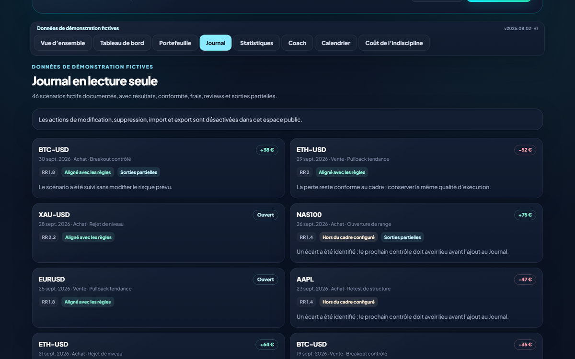
Task: Show the Calendrier tab
Action: pyautogui.click(x=336, y=43)
